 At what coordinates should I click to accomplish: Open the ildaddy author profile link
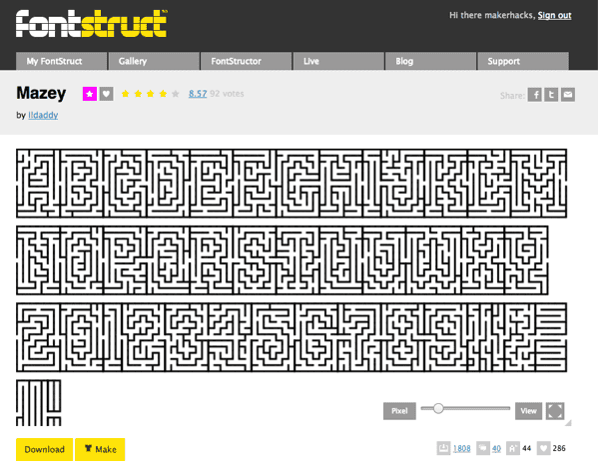[43, 115]
